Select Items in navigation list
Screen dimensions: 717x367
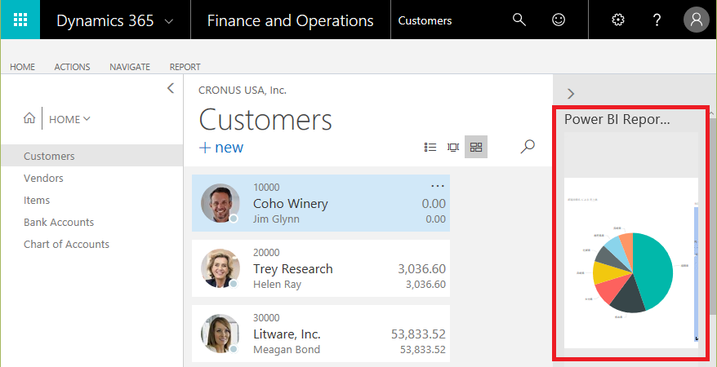pyautogui.click(x=37, y=200)
